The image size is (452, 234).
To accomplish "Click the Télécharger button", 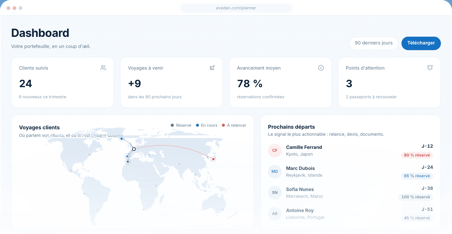I will click(x=421, y=43).
